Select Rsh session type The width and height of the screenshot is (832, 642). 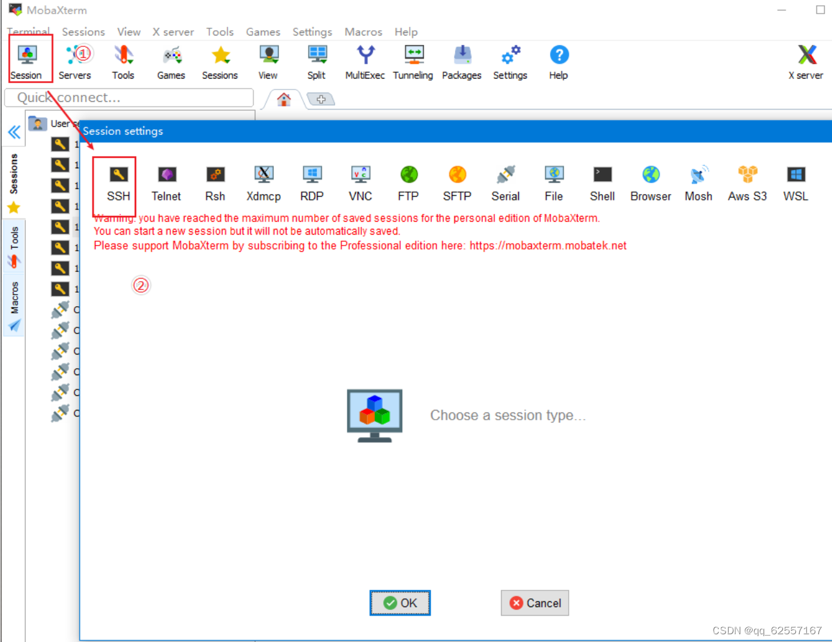[x=216, y=184]
